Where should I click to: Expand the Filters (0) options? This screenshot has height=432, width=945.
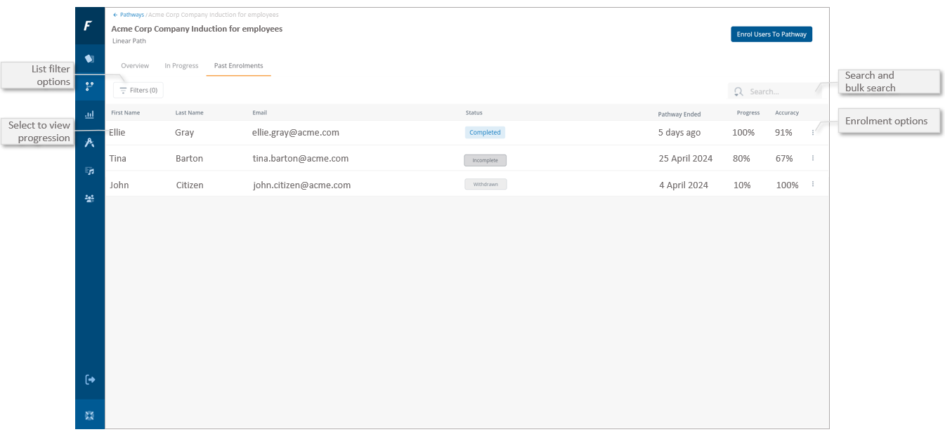point(138,90)
